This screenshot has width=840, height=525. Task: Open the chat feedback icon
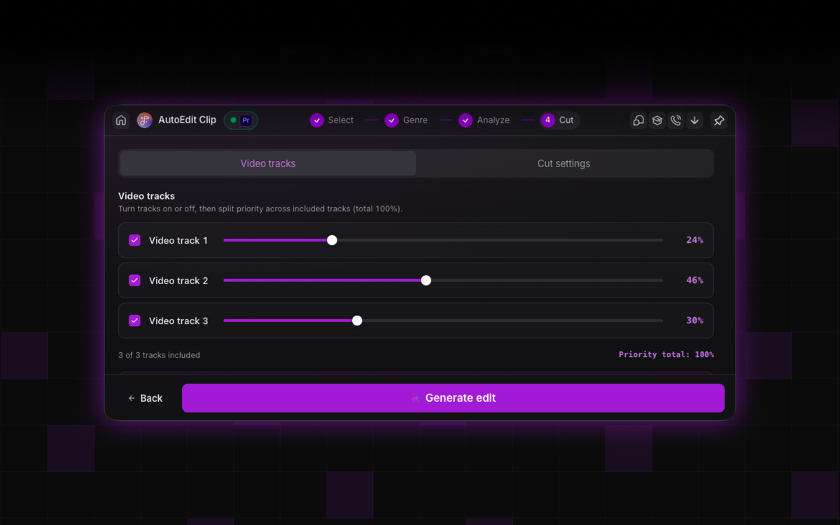point(638,120)
